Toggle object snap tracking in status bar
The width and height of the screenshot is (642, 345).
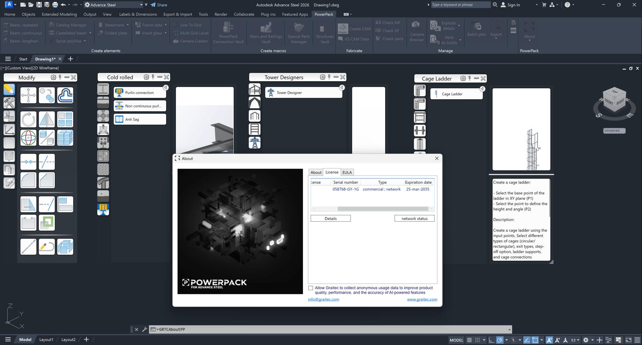point(527,340)
